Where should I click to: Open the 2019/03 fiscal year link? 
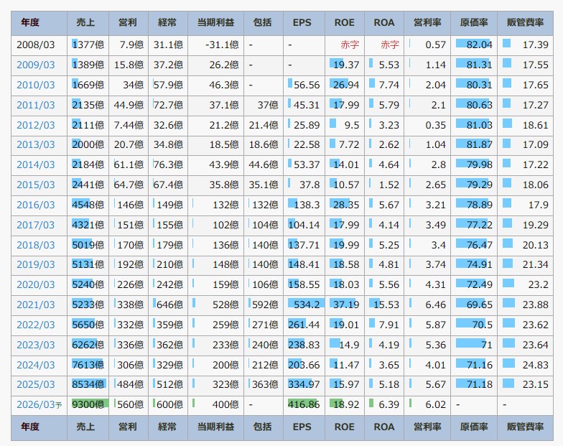pos(36,264)
